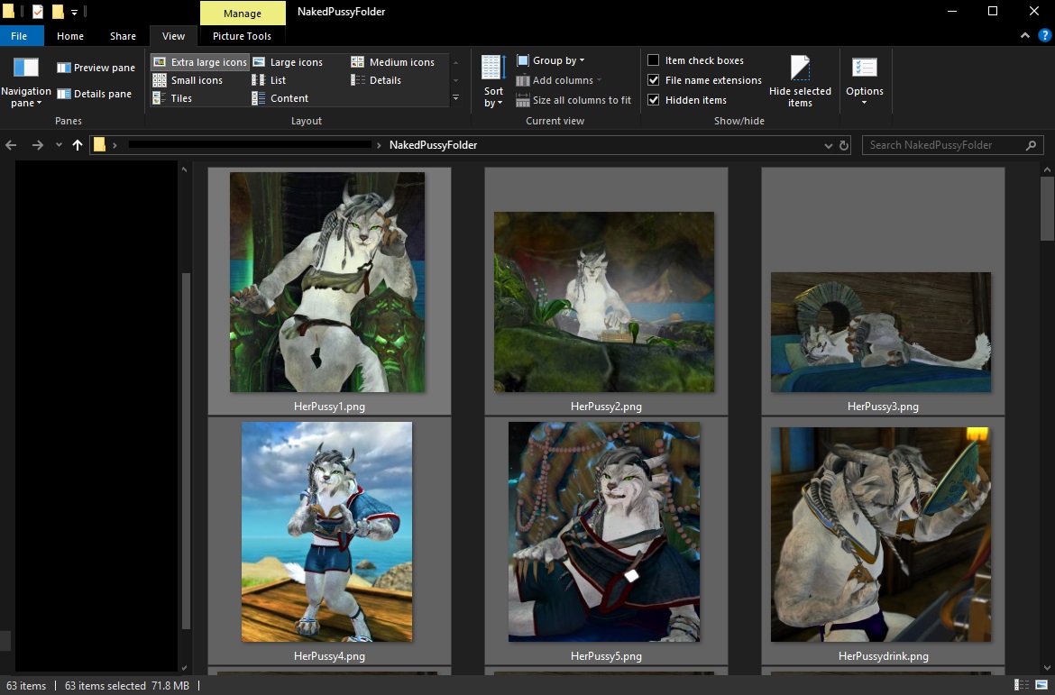
Task: Disable Hidden items checkbox
Action: tap(654, 100)
